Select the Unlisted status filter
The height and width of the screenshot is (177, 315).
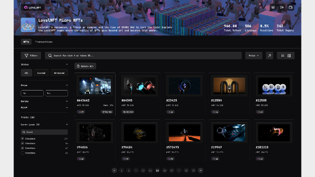pos(59,73)
